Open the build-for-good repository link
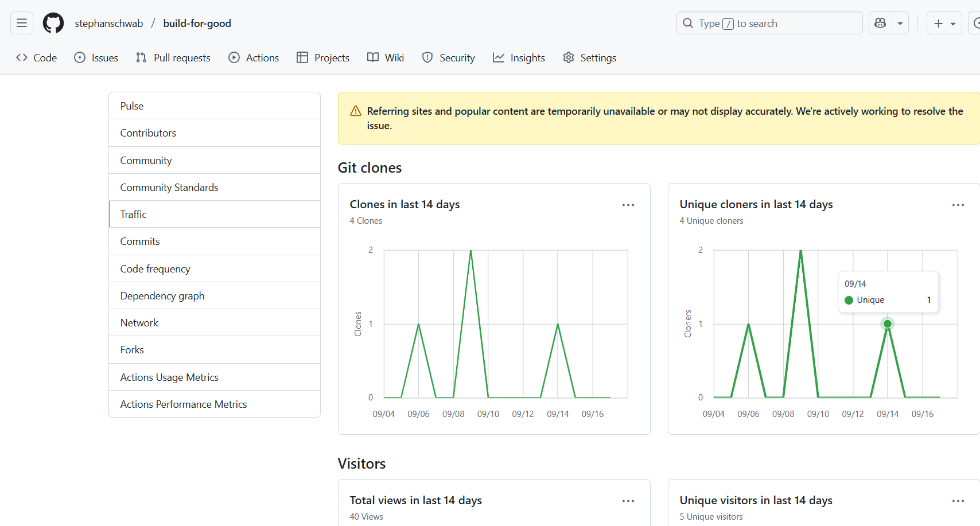Image resolution: width=980 pixels, height=526 pixels. tap(197, 24)
